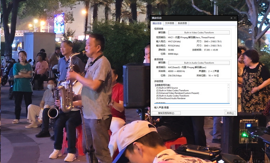Viewport: 270px width, 163px height.
Task: Select list entry (2) Built-in Video Codec/Transform
Action: [173, 91]
